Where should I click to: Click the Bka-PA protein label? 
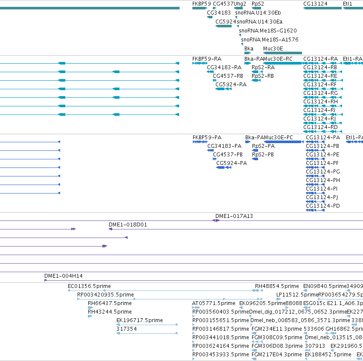pyautogui.click(x=255, y=137)
